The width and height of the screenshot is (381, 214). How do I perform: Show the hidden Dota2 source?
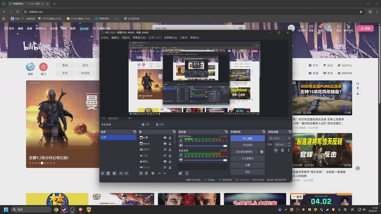click(x=165, y=167)
